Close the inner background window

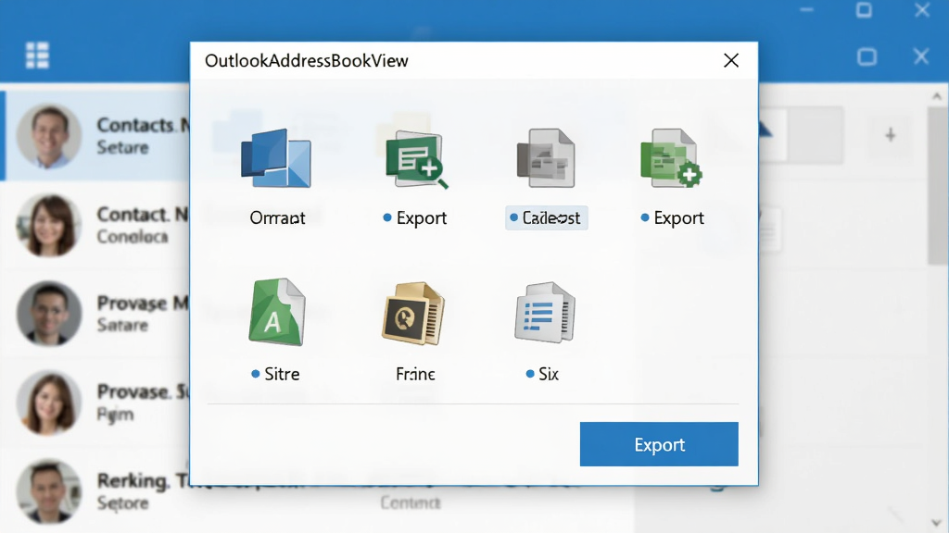pos(920,56)
